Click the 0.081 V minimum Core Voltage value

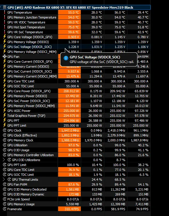pyautogui.click(x=96, y=37)
